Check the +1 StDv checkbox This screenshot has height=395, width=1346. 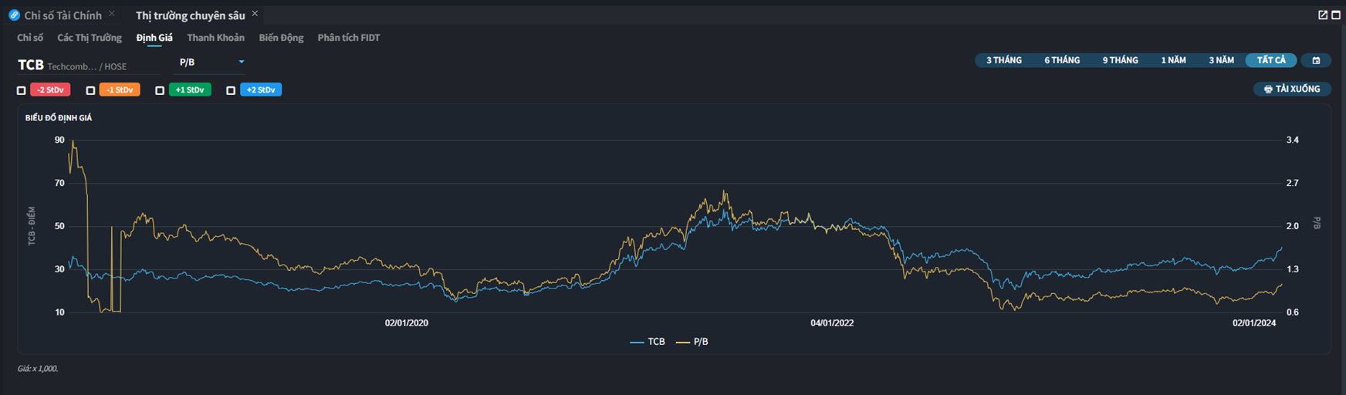tap(160, 90)
